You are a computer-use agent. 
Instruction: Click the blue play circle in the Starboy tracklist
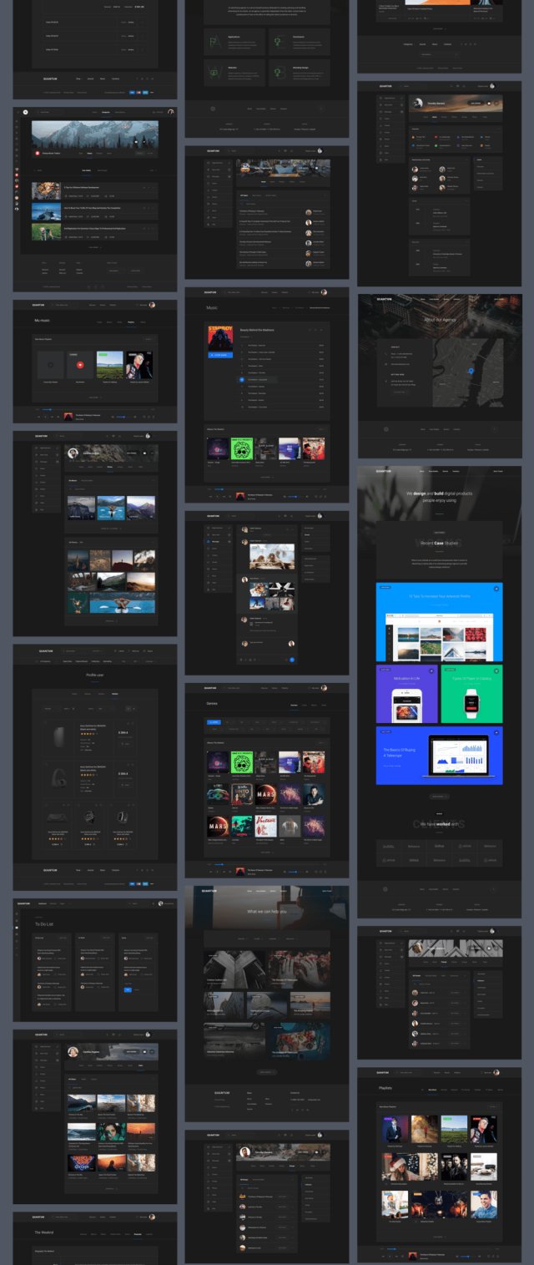(x=242, y=378)
